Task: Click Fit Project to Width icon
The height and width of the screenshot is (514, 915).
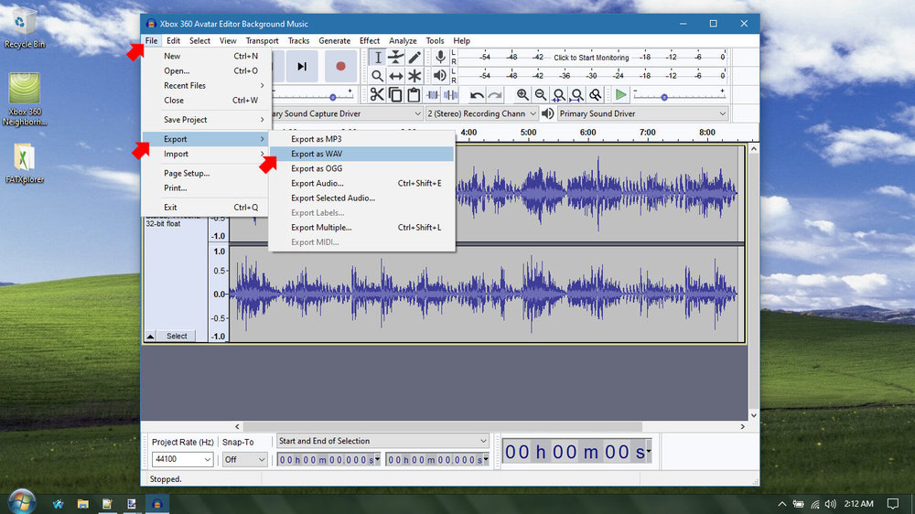Action: pyautogui.click(x=577, y=94)
